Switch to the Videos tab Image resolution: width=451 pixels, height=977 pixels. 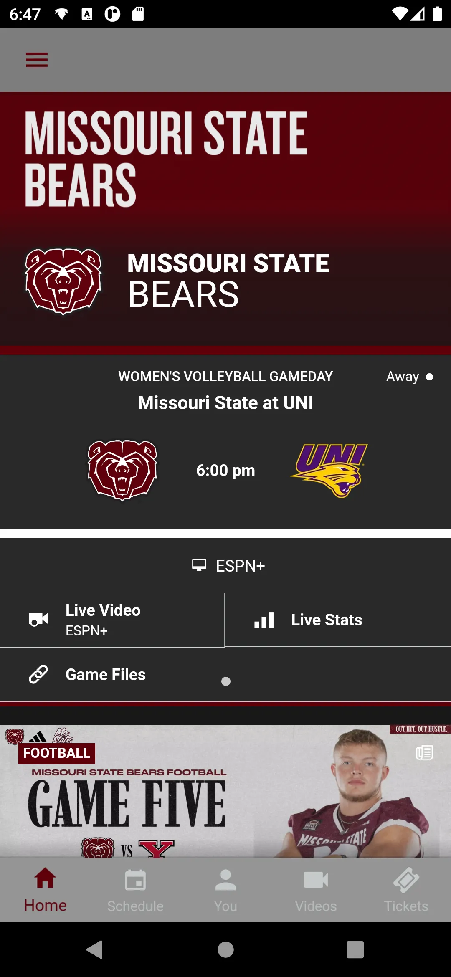316,890
